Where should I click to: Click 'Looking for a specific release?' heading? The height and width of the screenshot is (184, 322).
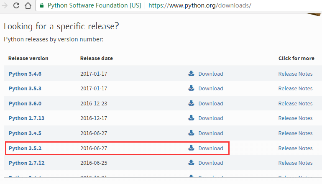tap(61, 26)
